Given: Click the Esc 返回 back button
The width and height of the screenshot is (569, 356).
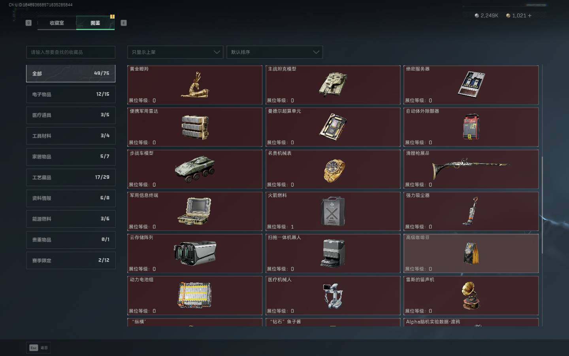Looking at the screenshot, I should (38, 348).
